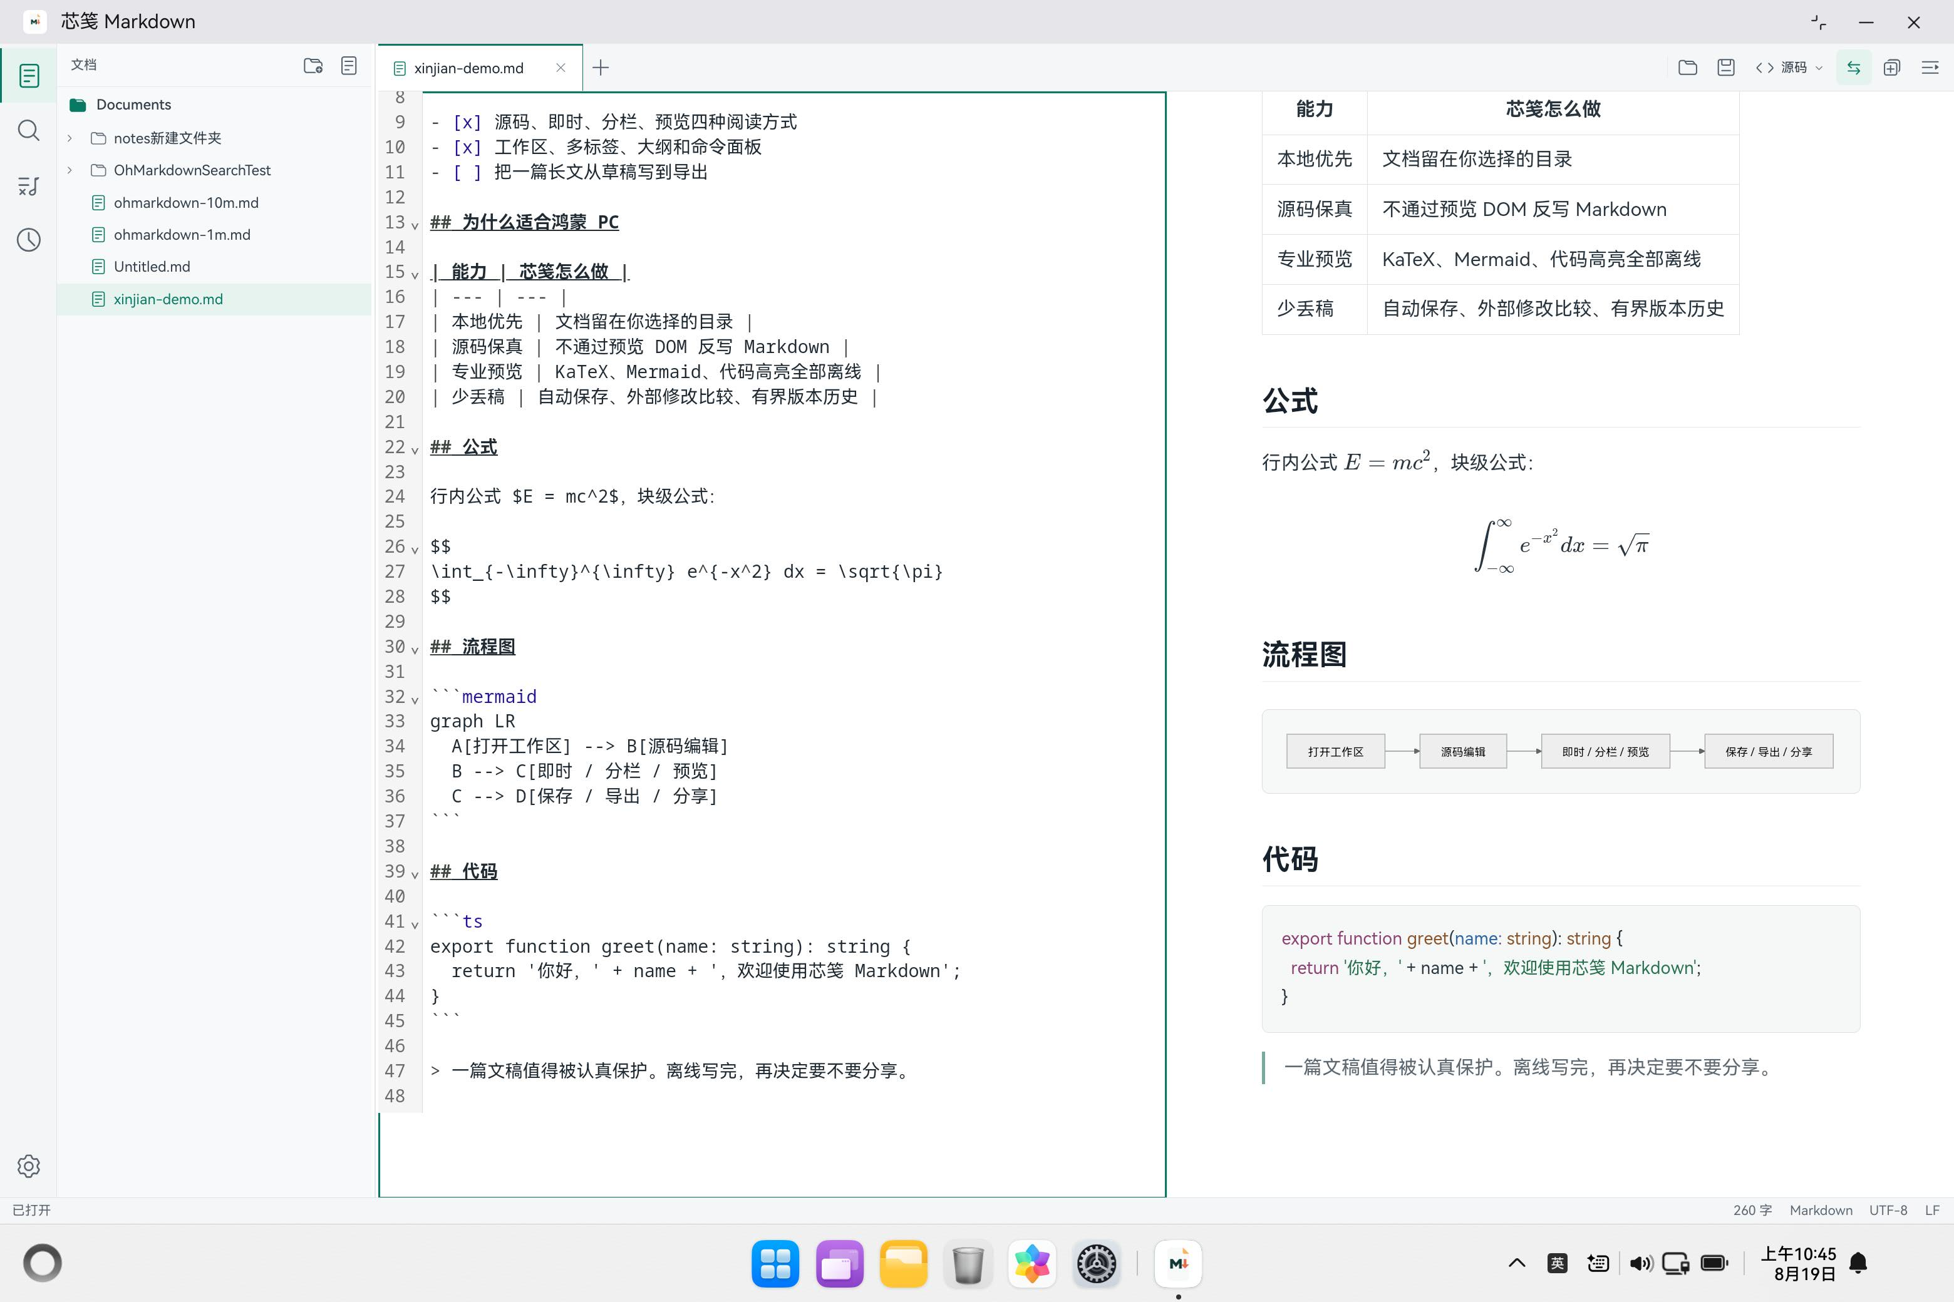Click the 文档 panel header label
The width and height of the screenshot is (1954, 1302).
tap(84, 64)
